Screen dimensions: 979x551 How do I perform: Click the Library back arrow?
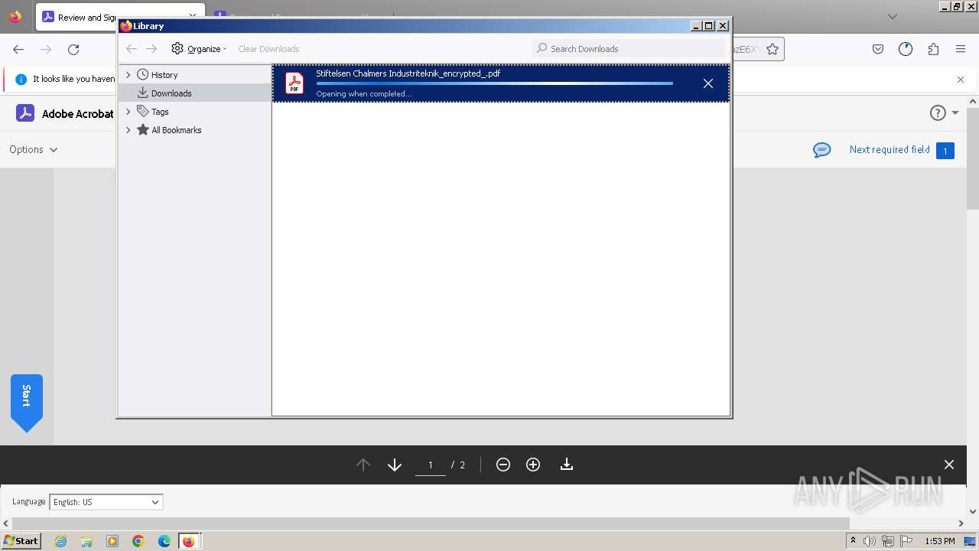coord(132,48)
